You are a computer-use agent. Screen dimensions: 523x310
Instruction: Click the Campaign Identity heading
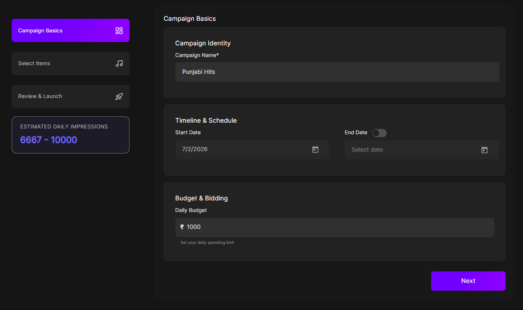pyautogui.click(x=203, y=43)
